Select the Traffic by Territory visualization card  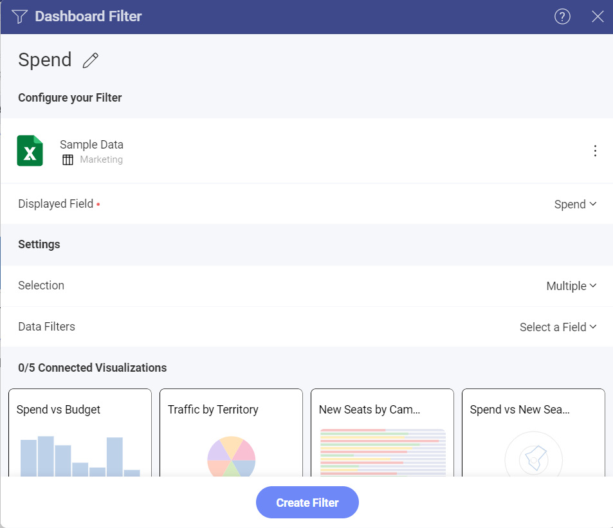(x=231, y=433)
